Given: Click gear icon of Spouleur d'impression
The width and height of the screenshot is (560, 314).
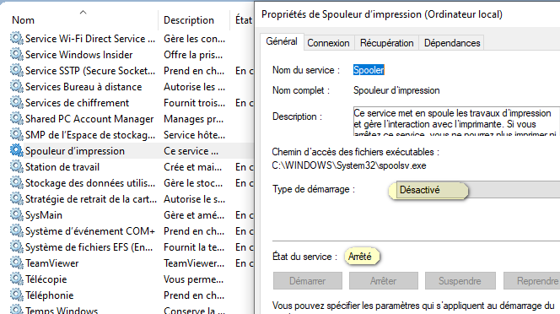Looking at the screenshot, I should coord(16,150).
